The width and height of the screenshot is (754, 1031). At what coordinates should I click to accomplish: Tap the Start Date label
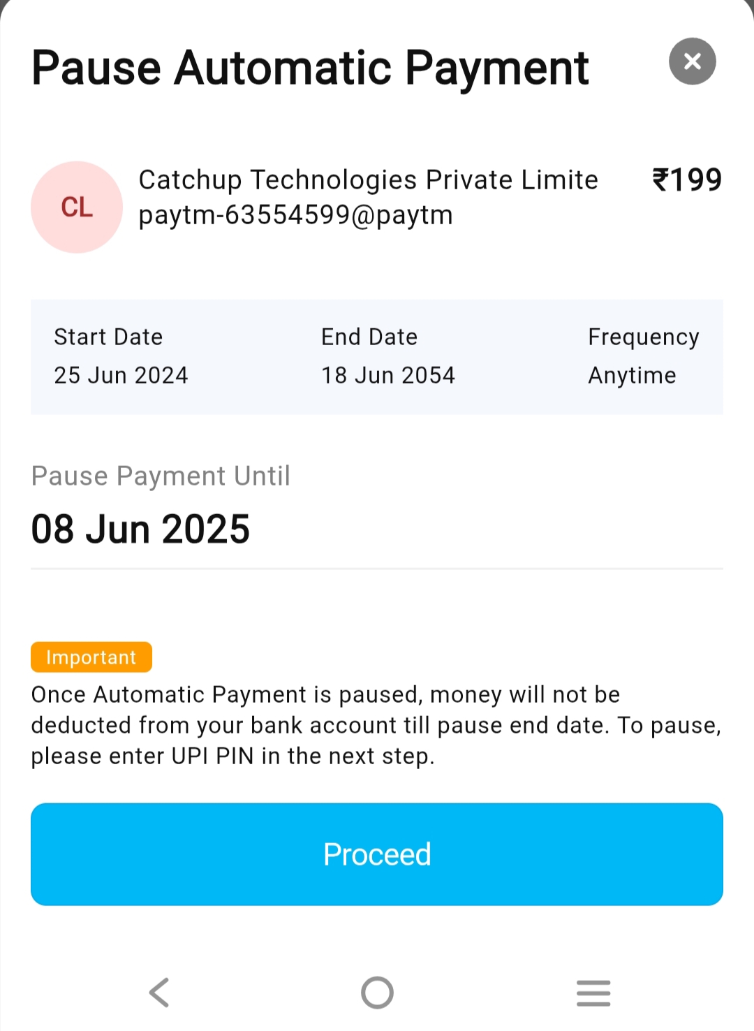click(x=108, y=337)
